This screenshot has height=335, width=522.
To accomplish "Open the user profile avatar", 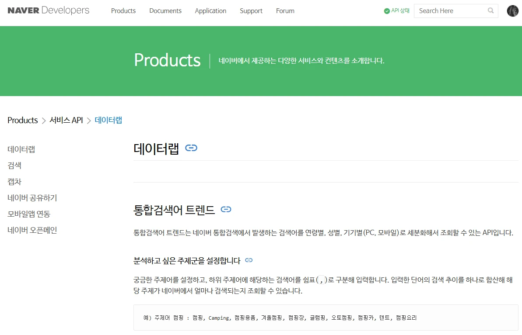I will (x=512, y=11).
